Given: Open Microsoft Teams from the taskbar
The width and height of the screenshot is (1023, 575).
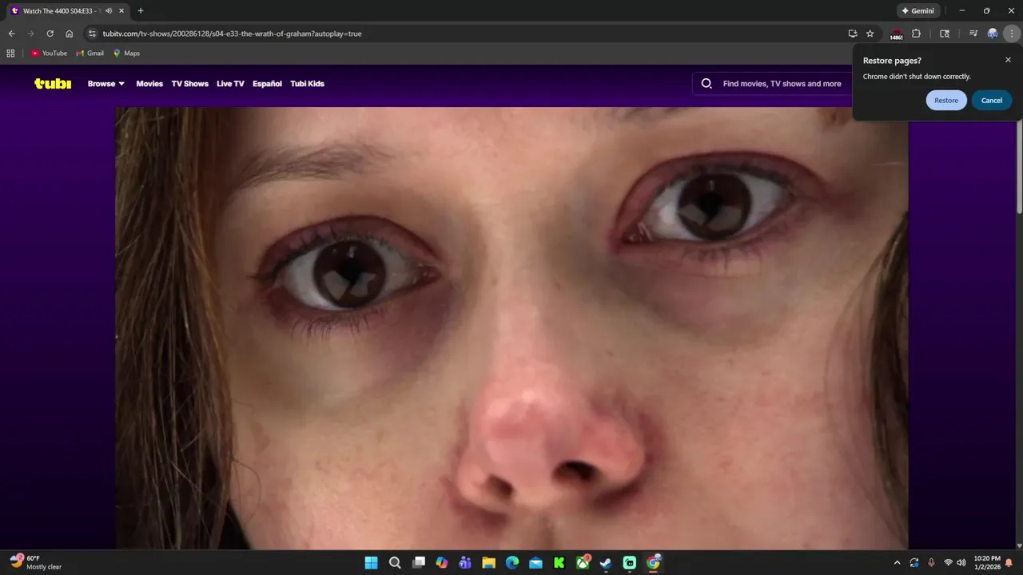Looking at the screenshot, I should pos(465,563).
